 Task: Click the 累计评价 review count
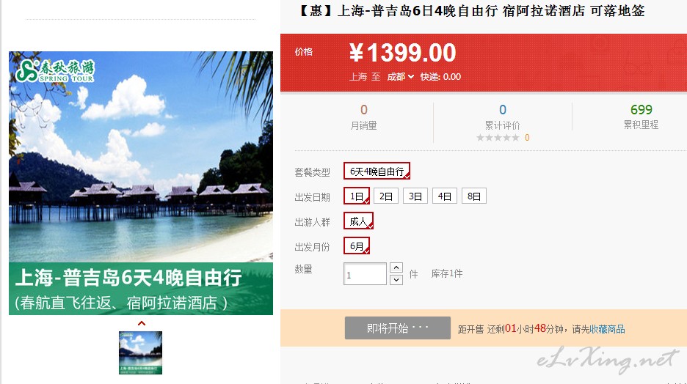(503, 109)
